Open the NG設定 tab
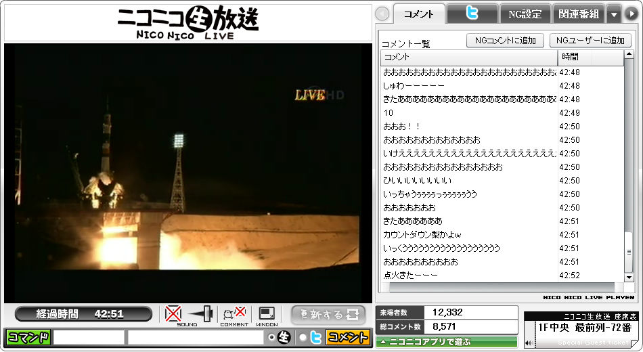 coord(525,14)
